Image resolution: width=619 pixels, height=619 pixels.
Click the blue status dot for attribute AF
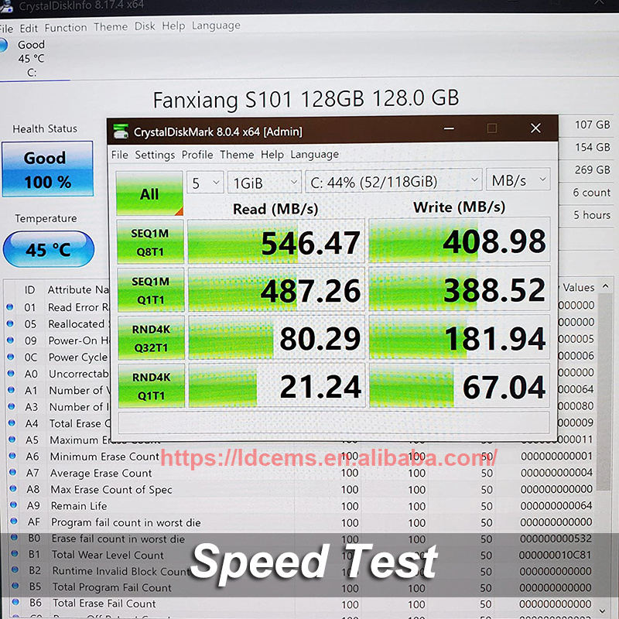[14, 521]
